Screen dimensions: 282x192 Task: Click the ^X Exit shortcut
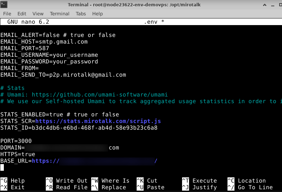click(13, 187)
